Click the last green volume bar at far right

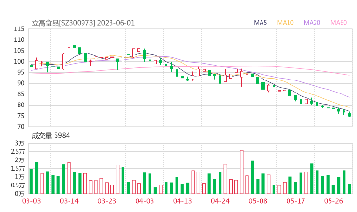[x=349, y=189]
